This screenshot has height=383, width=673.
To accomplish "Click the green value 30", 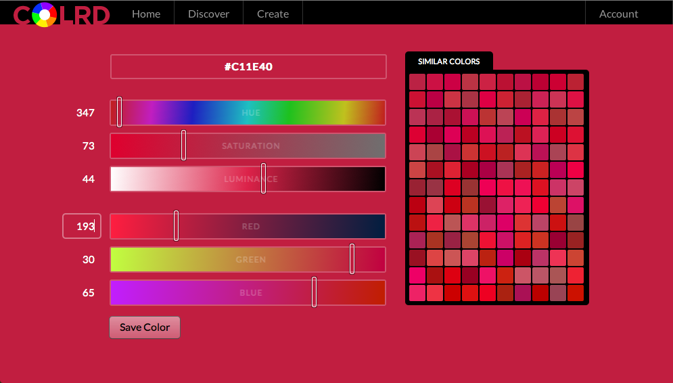I will click(88, 260).
